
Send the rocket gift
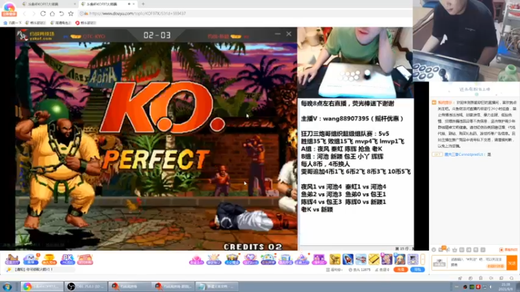click(x=348, y=259)
